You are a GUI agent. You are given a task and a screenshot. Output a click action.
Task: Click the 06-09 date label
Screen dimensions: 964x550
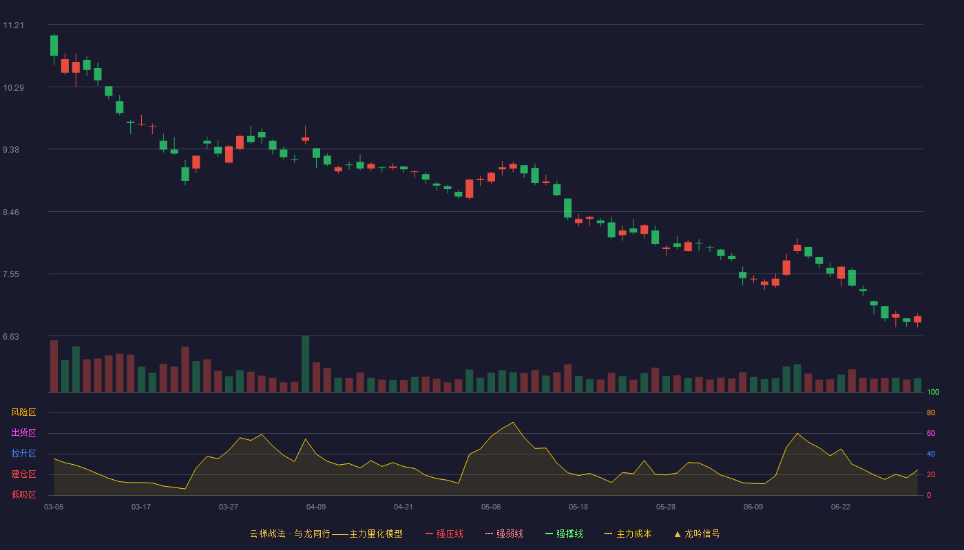click(x=753, y=507)
